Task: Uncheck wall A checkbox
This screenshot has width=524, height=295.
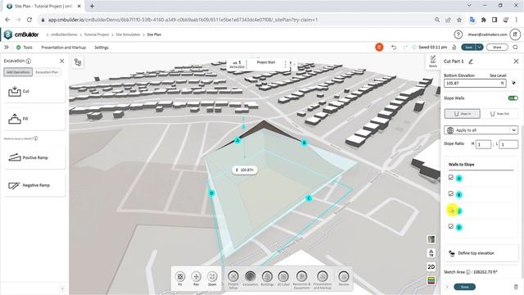Action: tap(451, 177)
